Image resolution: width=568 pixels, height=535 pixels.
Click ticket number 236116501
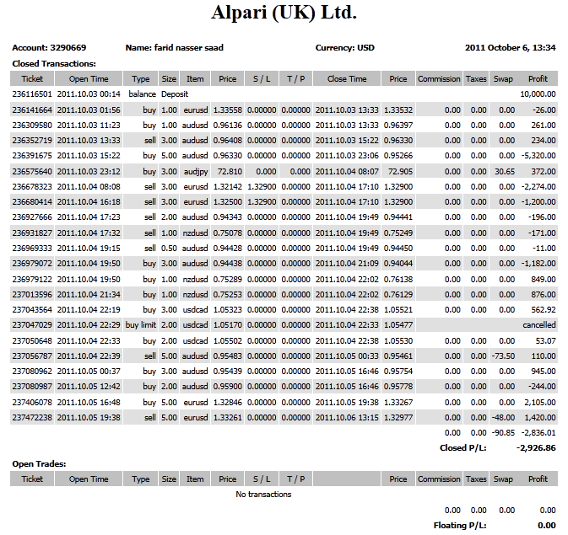tap(32, 94)
